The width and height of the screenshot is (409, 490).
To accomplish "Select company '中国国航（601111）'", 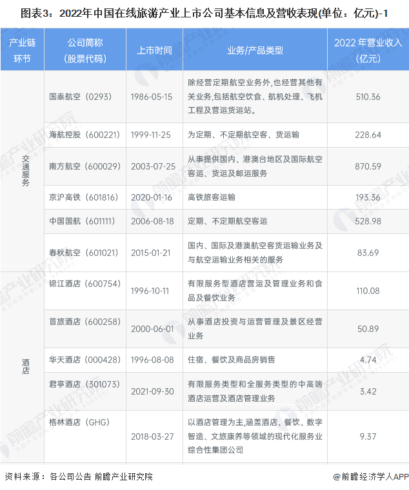I will (x=82, y=221).
